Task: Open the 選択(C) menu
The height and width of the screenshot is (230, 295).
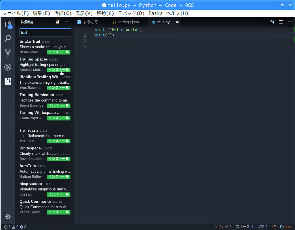Action: 63,13
